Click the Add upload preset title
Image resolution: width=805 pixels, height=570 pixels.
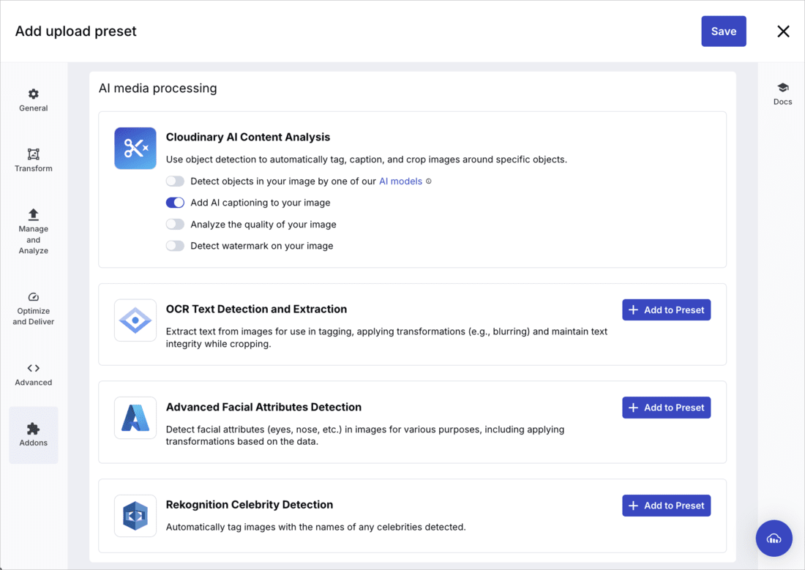(x=76, y=31)
